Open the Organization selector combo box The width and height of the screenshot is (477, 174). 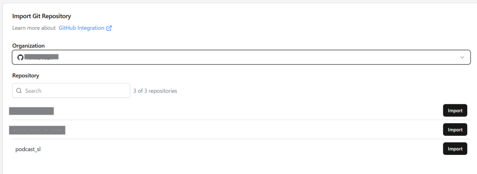coord(241,57)
